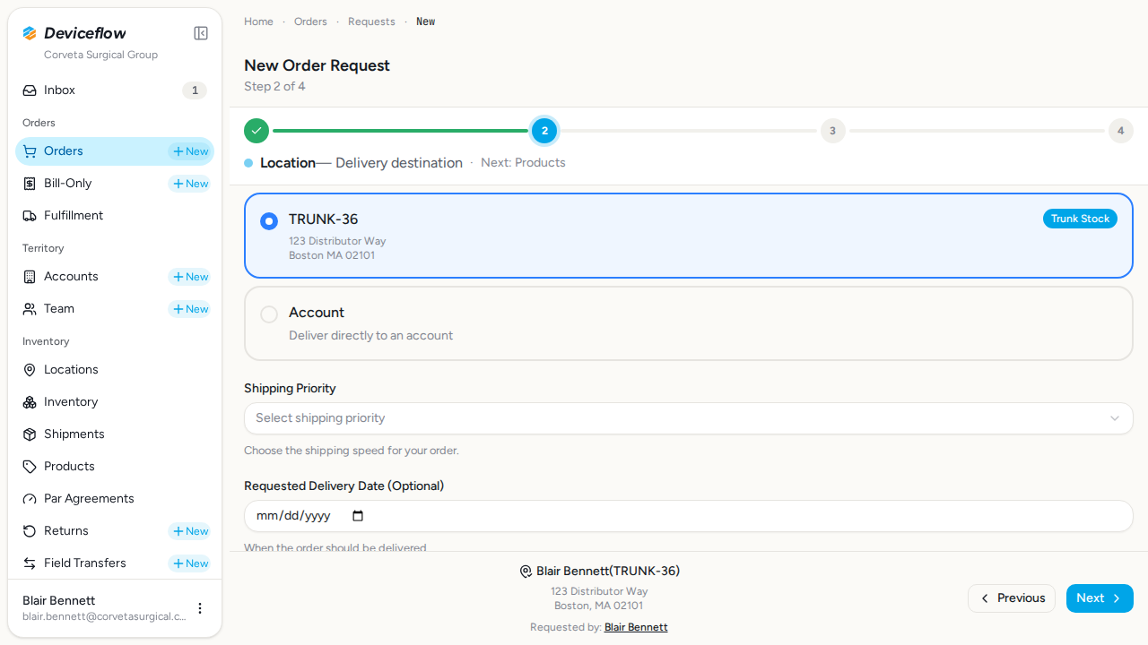The width and height of the screenshot is (1148, 645).
Task: Navigate to Requests breadcrumb
Action: (371, 21)
